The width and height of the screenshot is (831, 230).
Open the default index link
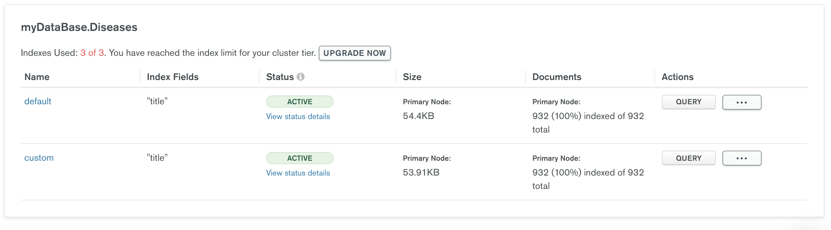pyautogui.click(x=38, y=101)
